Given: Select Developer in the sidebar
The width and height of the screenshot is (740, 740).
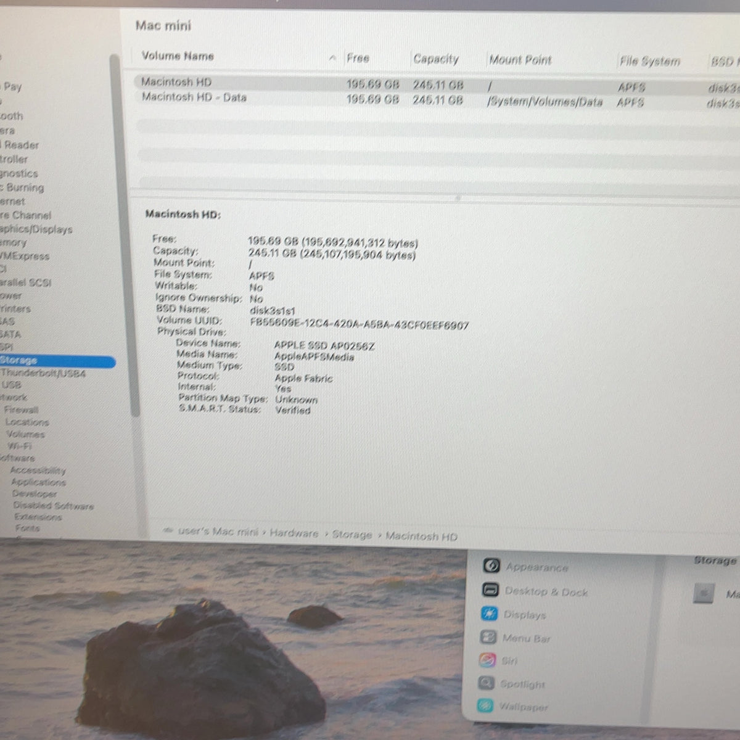Looking at the screenshot, I should click(x=35, y=494).
